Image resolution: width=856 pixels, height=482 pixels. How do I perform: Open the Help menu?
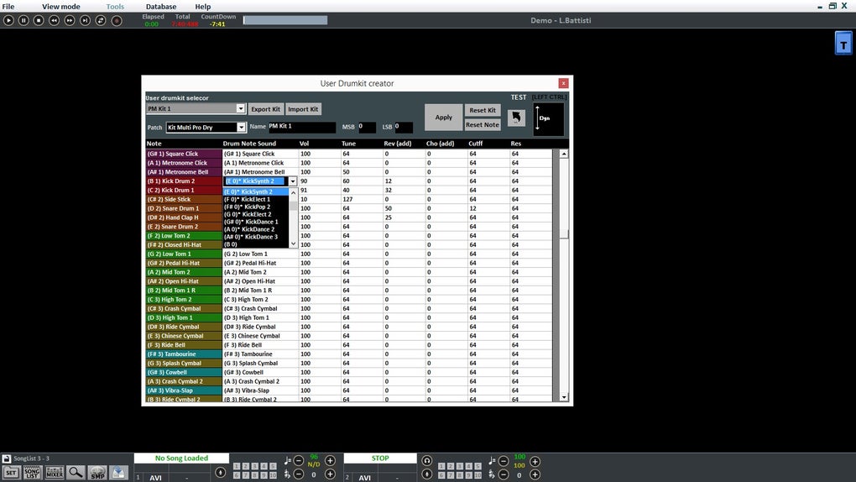[202, 7]
